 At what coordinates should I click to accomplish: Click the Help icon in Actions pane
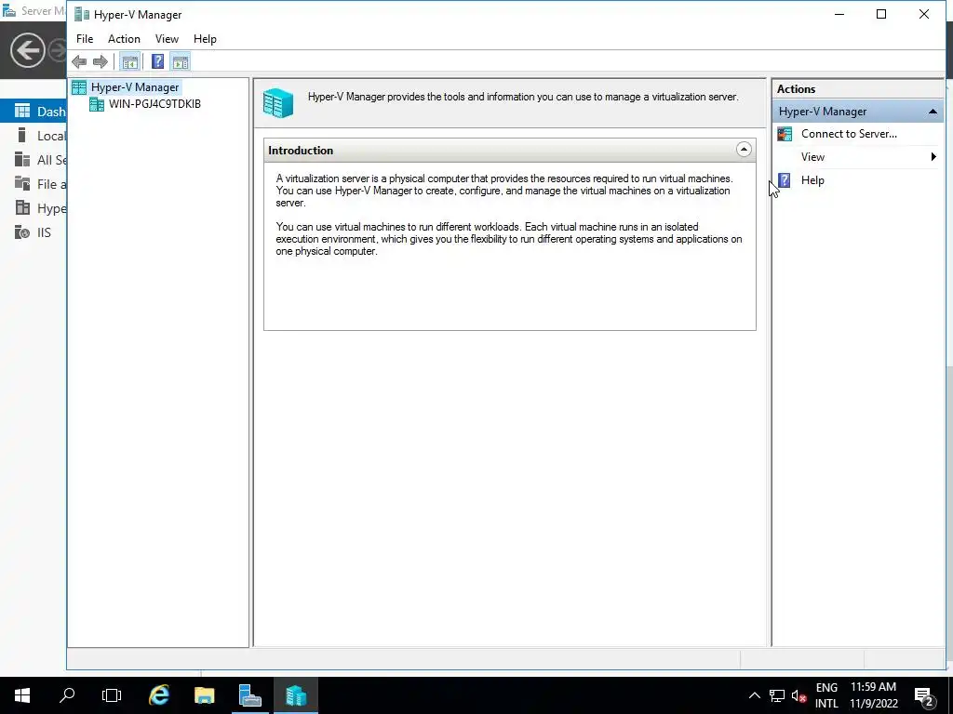[785, 180]
